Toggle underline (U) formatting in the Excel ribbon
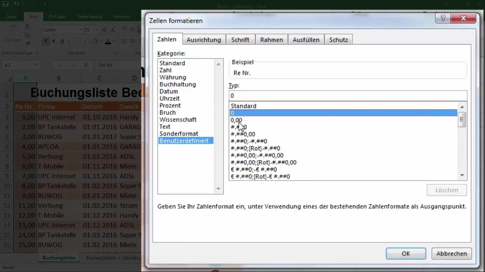Viewport: 485px width, 272px height. coord(62,41)
